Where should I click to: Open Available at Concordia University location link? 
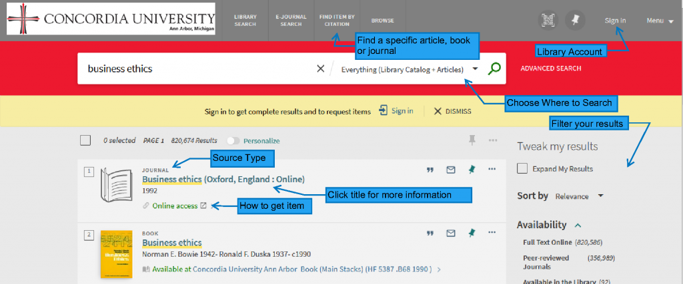pos(291,269)
